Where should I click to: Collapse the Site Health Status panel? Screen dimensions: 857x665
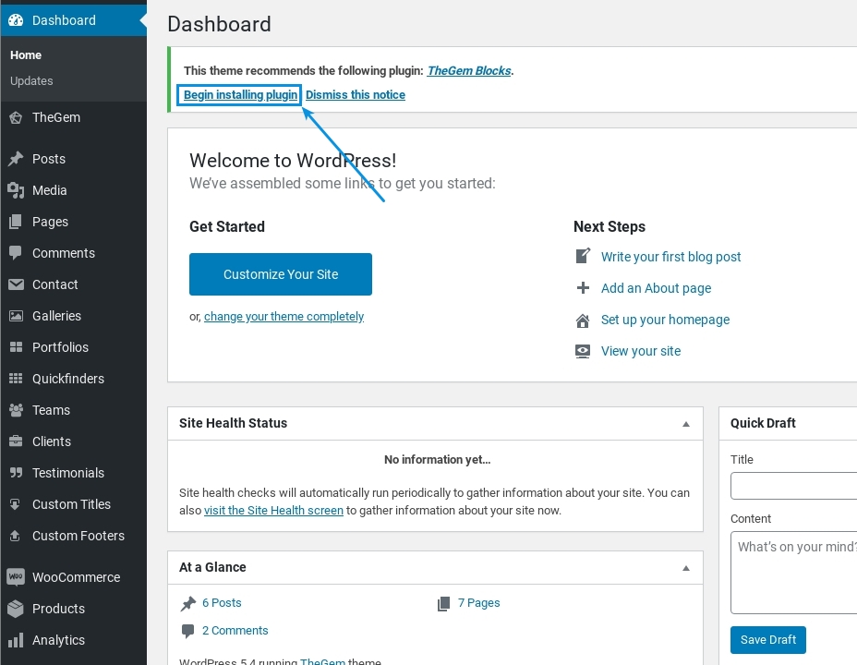(685, 424)
